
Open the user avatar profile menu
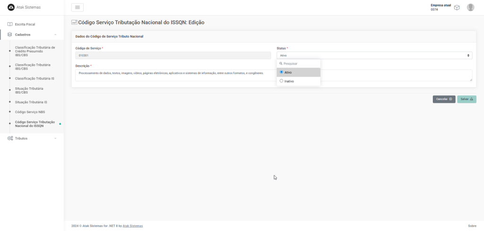[x=470, y=8]
